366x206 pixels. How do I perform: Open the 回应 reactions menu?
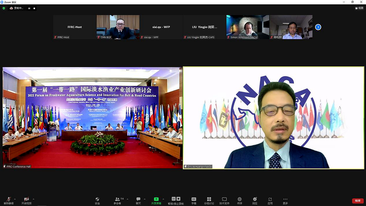click(255, 201)
